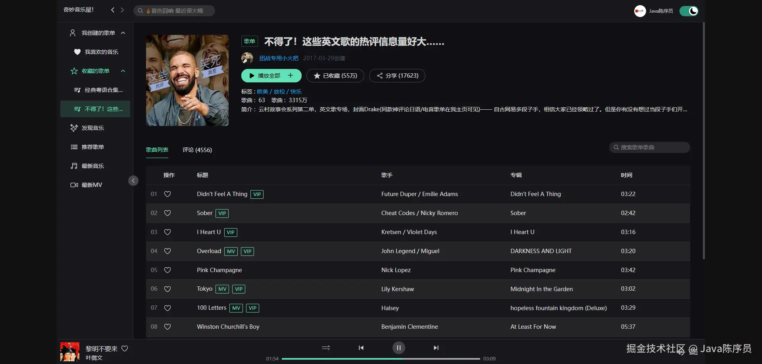Screen dimensions: 762x364
Task: Open album Midnight In the Garden
Action: point(541,289)
